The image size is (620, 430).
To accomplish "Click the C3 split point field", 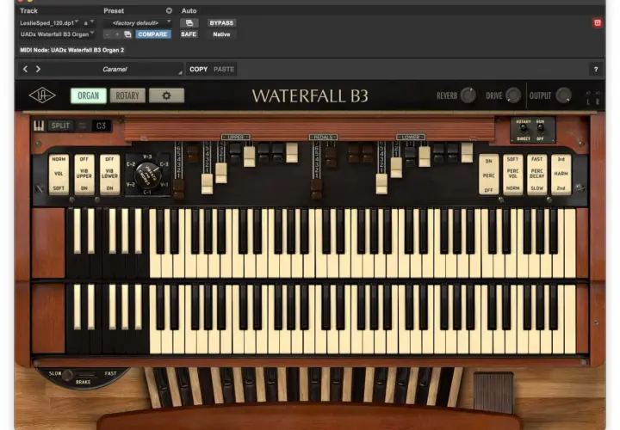I will pyautogui.click(x=101, y=126).
